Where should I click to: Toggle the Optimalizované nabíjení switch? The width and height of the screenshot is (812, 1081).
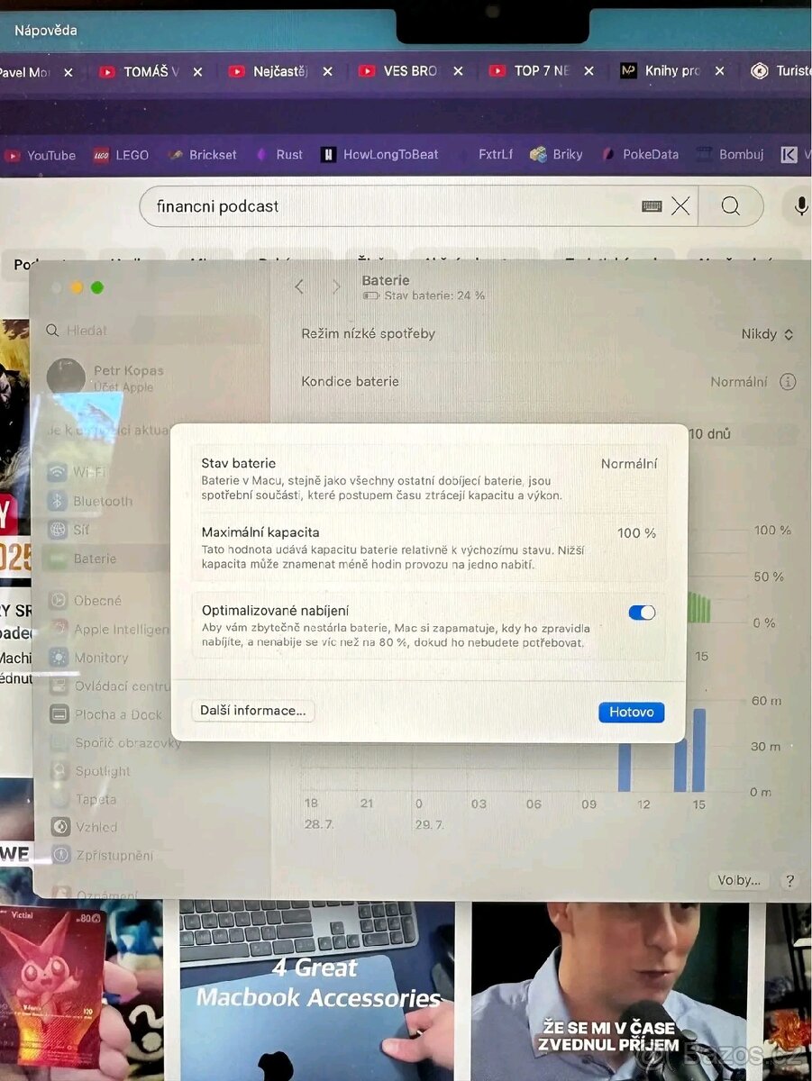[642, 613]
